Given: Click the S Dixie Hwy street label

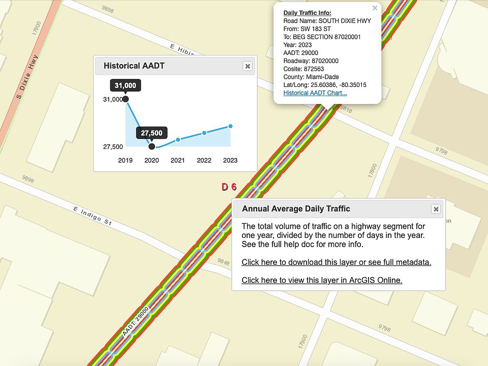Looking at the screenshot, I should 27,77.
